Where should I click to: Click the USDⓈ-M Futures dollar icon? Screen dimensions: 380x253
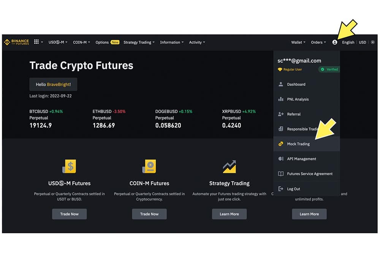(69, 166)
